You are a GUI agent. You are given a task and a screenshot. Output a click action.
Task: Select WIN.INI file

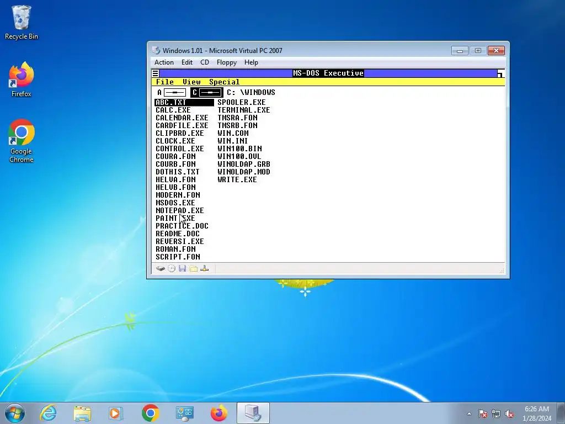[x=233, y=141]
